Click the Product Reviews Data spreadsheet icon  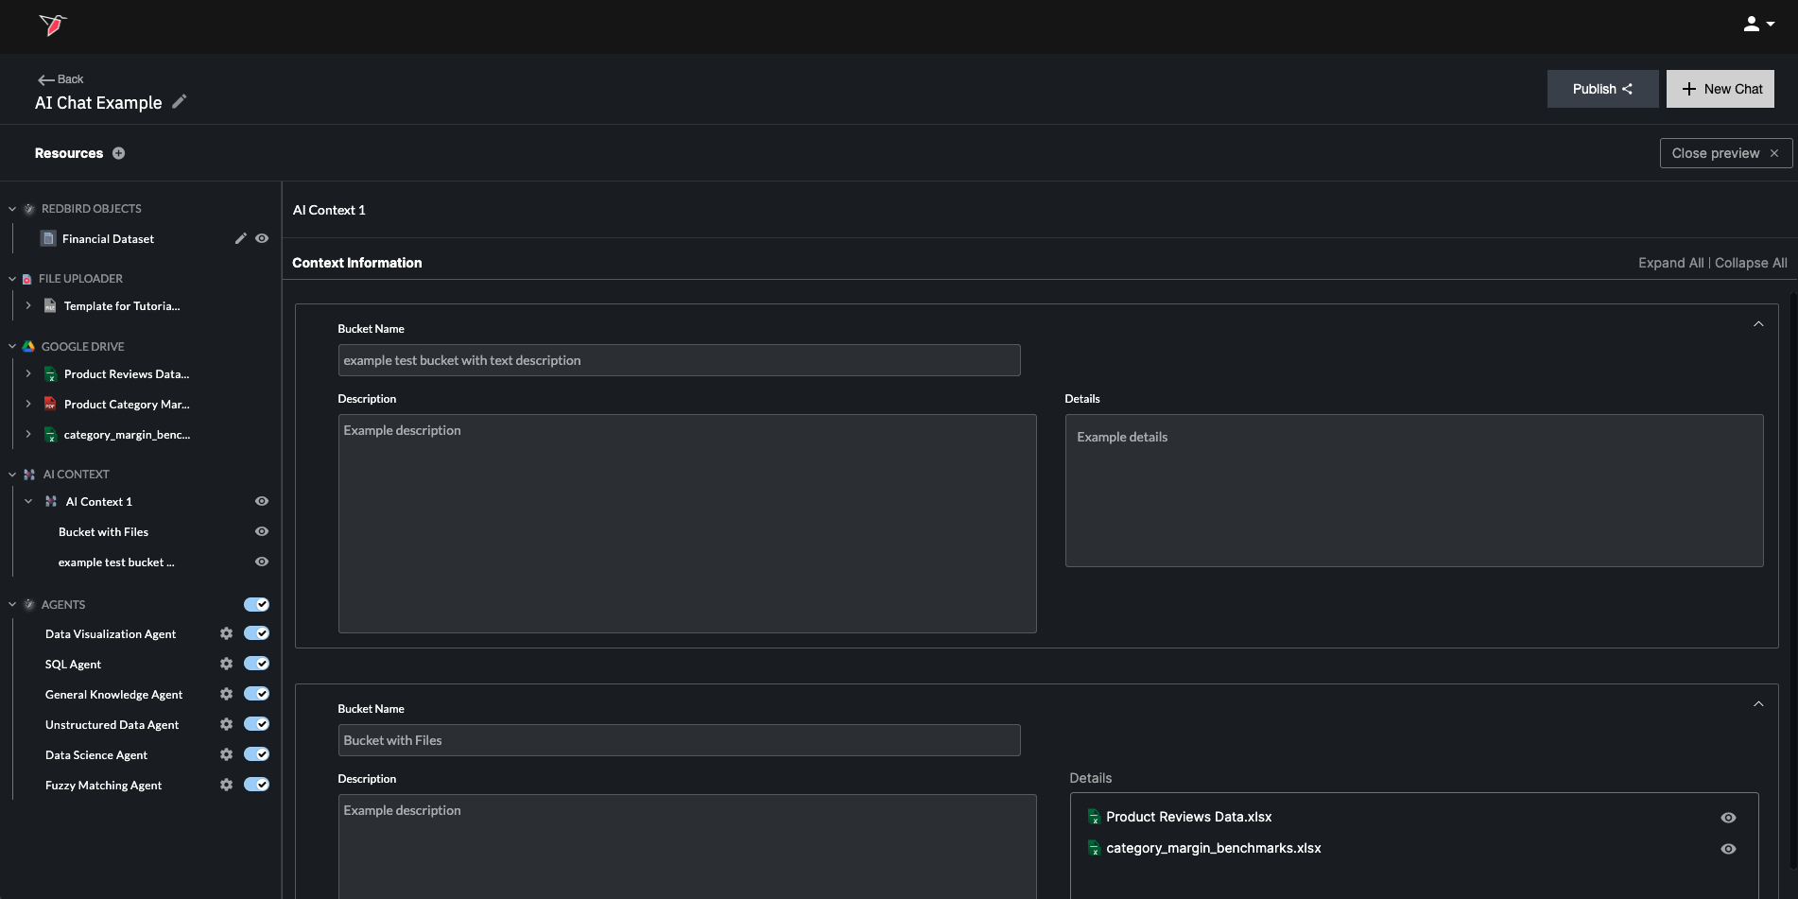(x=50, y=374)
